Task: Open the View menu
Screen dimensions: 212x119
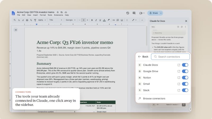Action: [x=29, y=15]
